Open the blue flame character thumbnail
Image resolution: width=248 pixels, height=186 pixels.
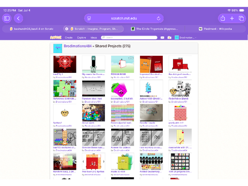[x=151, y=88]
